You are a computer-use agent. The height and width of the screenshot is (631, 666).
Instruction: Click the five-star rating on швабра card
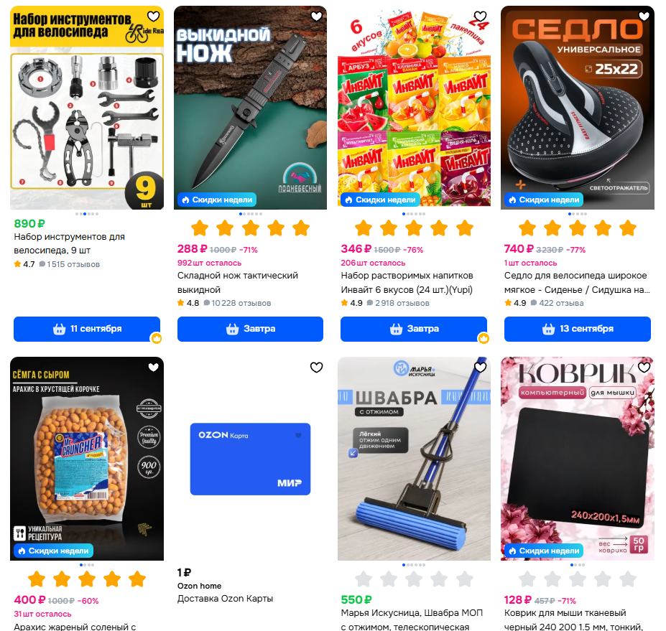coord(414,579)
